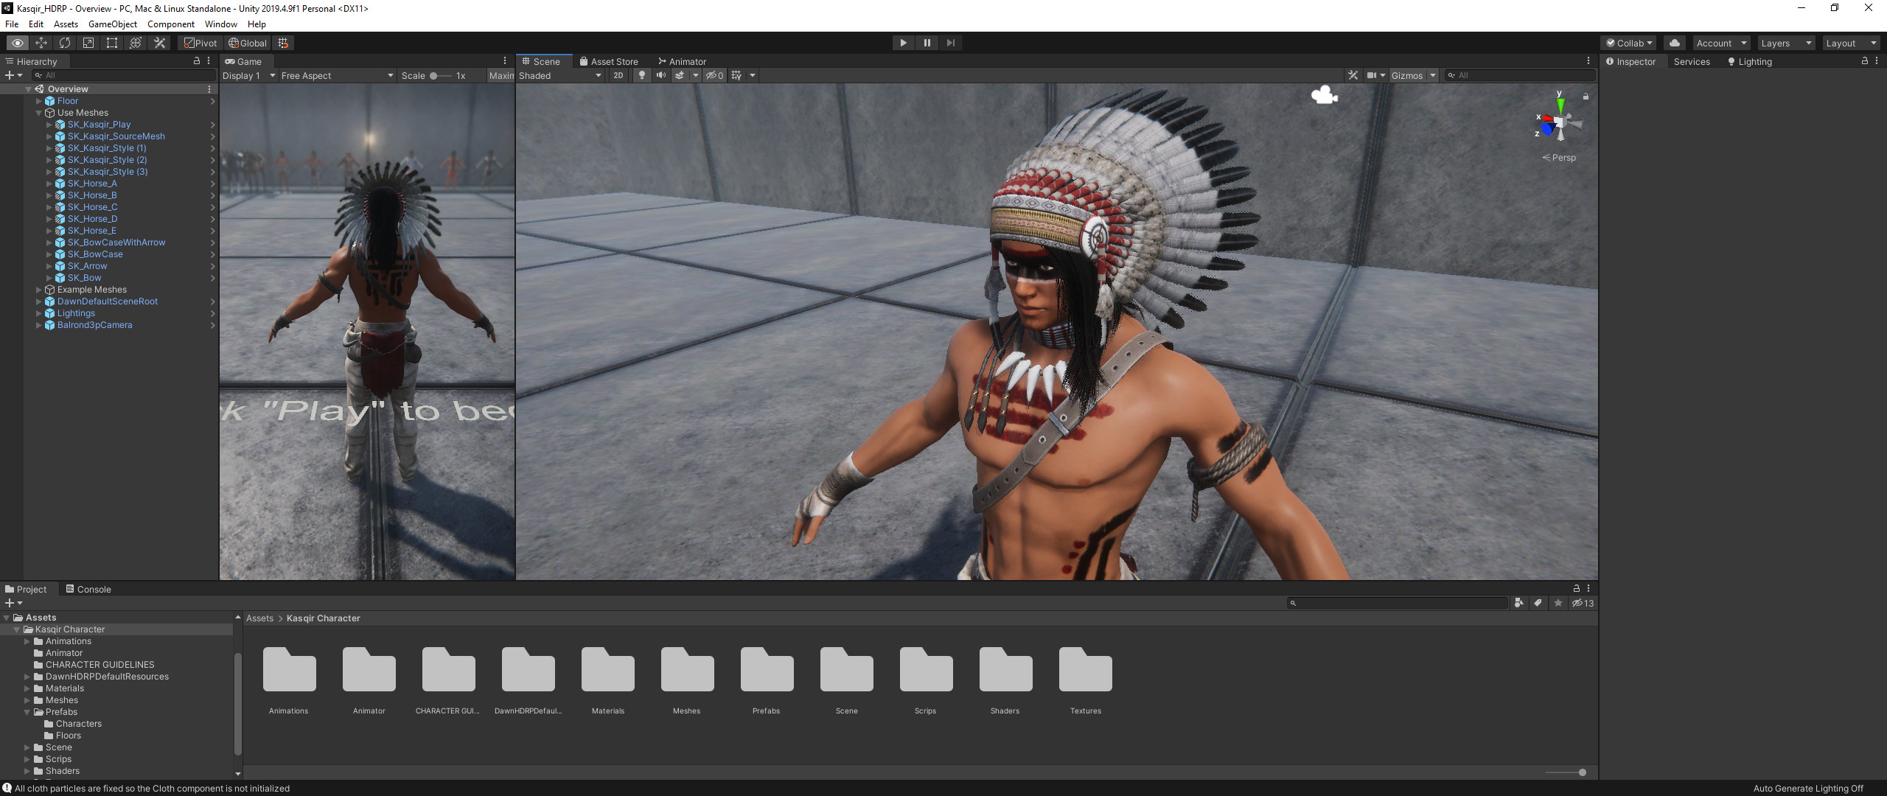Click Project favorites star icon
This screenshot has width=1887, height=796.
[1558, 603]
